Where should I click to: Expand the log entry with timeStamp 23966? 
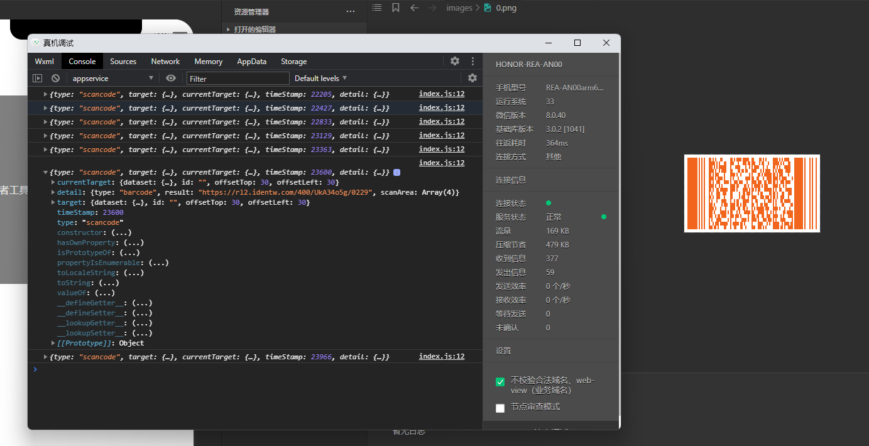45,357
